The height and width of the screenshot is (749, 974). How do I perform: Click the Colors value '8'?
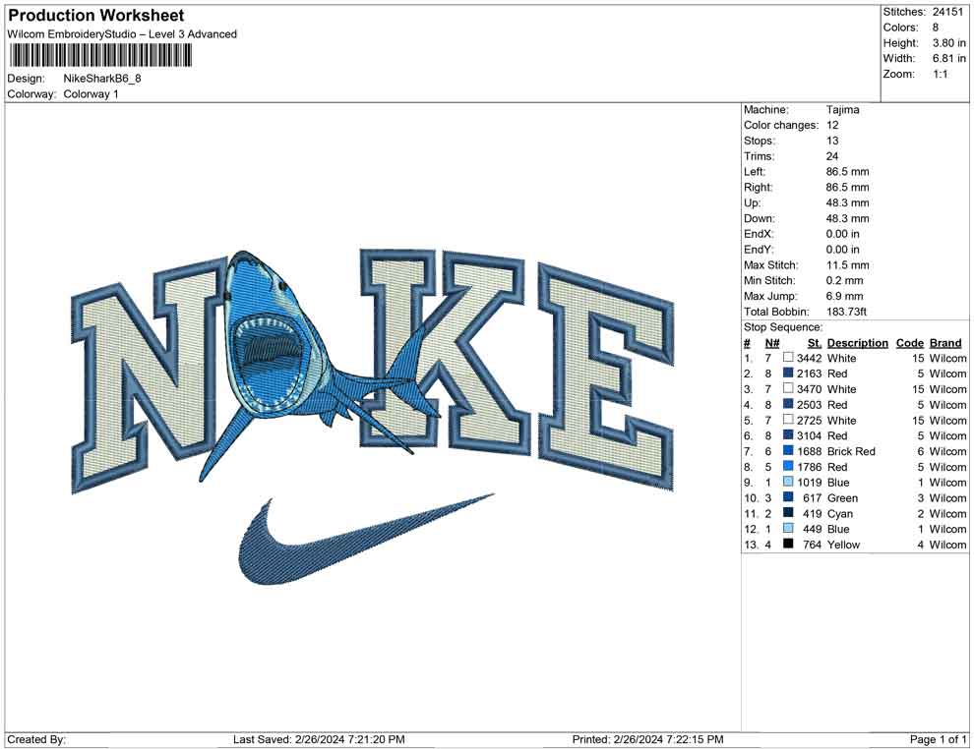(936, 28)
